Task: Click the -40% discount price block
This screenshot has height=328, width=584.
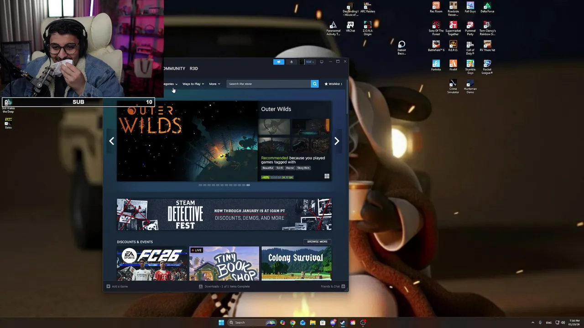Action: (x=277, y=177)
